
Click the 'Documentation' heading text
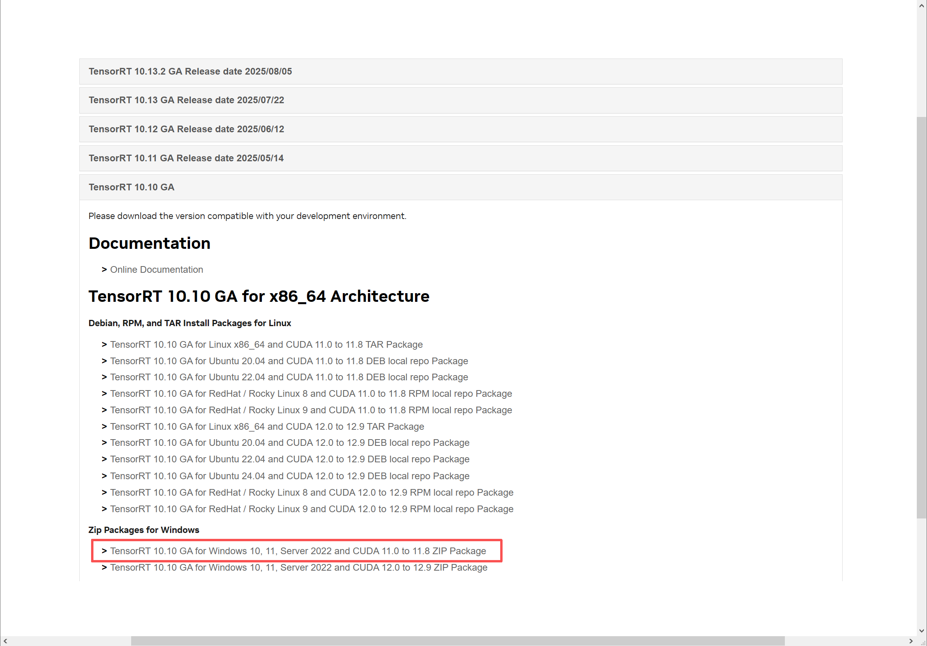149,243
